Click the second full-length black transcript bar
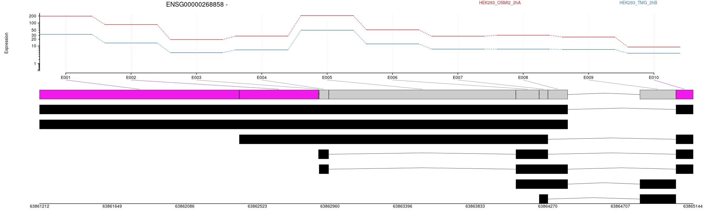This screenshot has height=211, width=726. coord(304,124)
